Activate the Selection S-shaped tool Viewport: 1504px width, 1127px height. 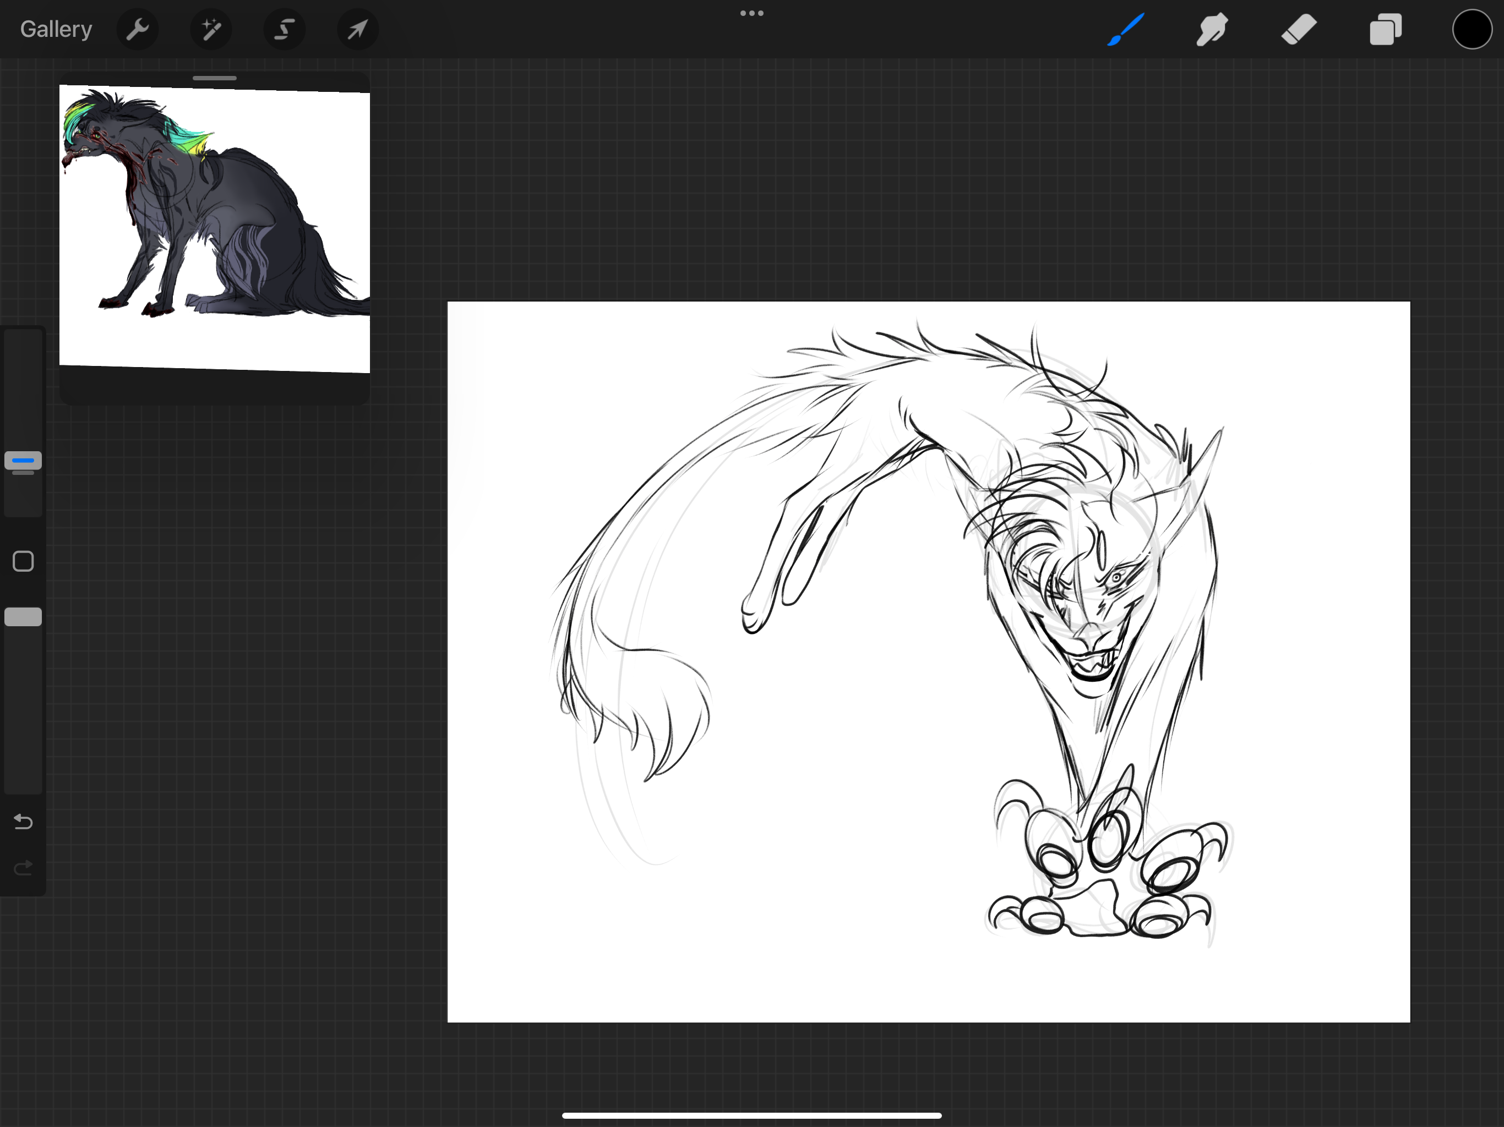pyautogui.click(x=284, y=29)
